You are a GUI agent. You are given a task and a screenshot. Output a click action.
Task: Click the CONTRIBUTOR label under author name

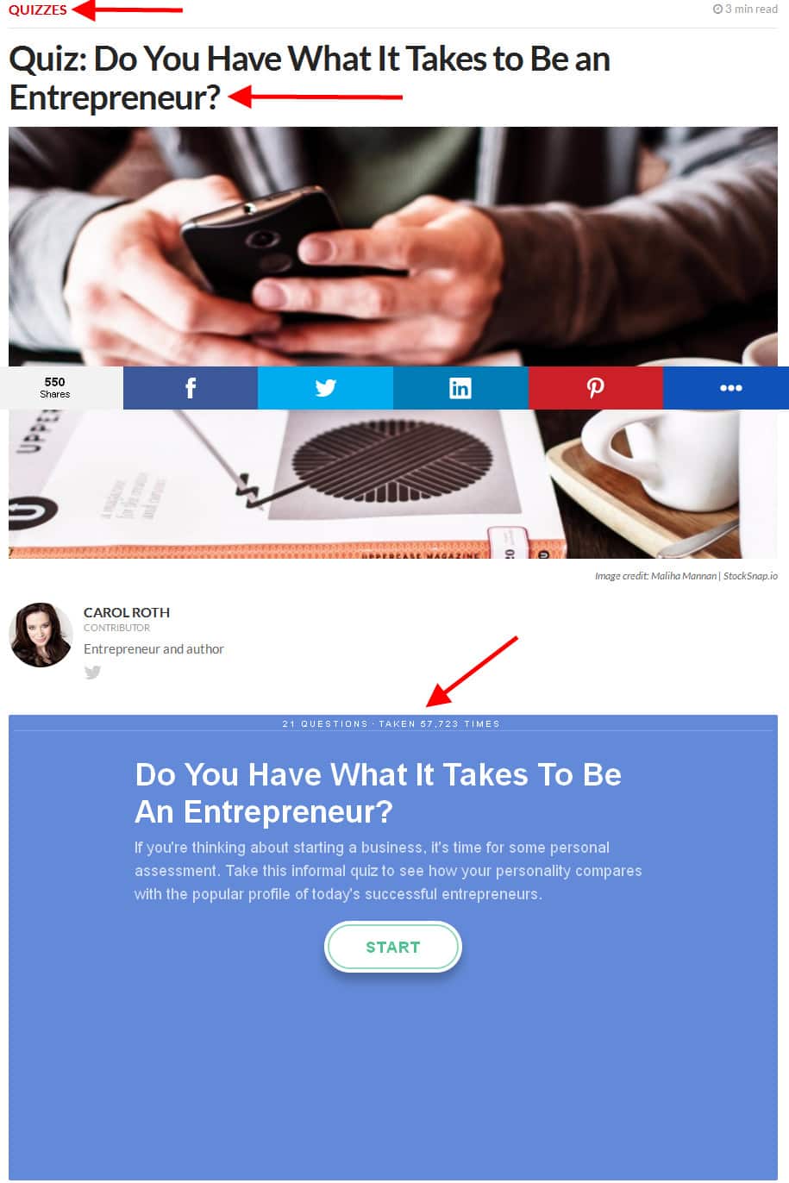point(116,628)
